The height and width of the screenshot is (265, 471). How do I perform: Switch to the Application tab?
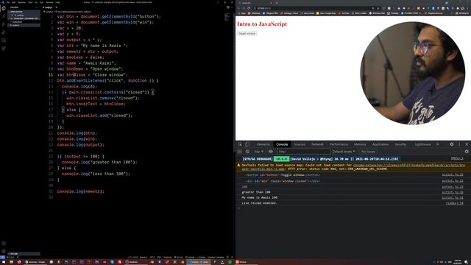380,144
